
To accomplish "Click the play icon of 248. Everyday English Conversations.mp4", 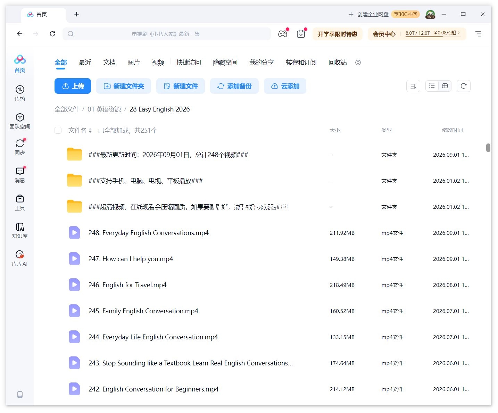I will pos(74,233).
